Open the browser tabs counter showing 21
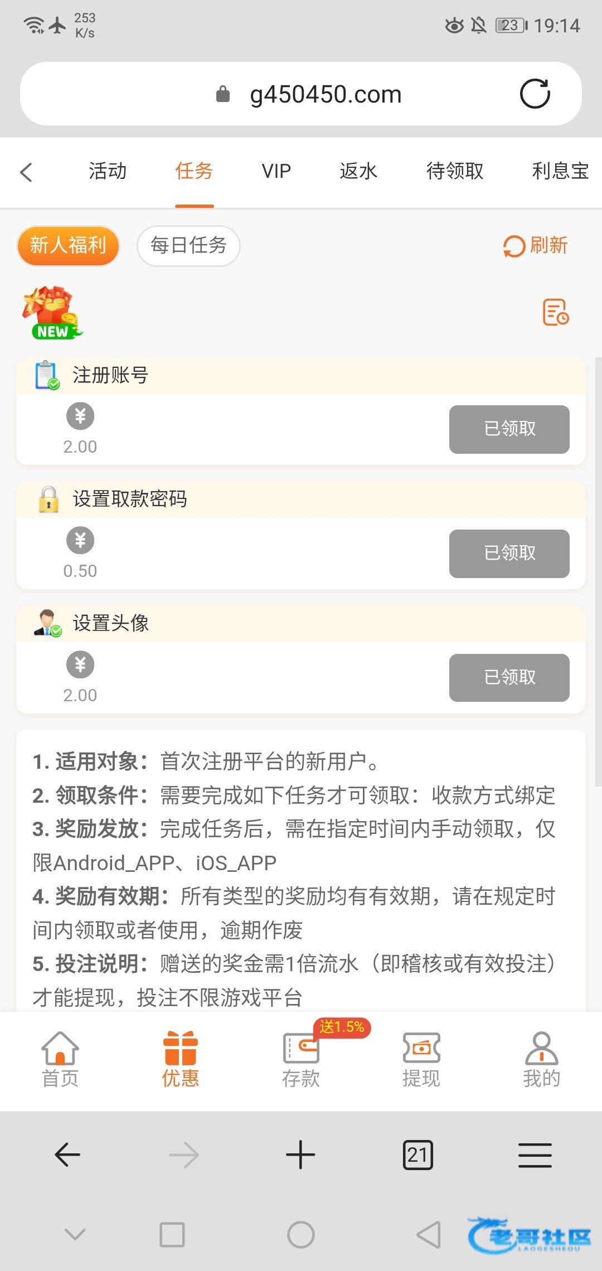This screenshot has width=602, height=1271. [x=417, y=1154]
